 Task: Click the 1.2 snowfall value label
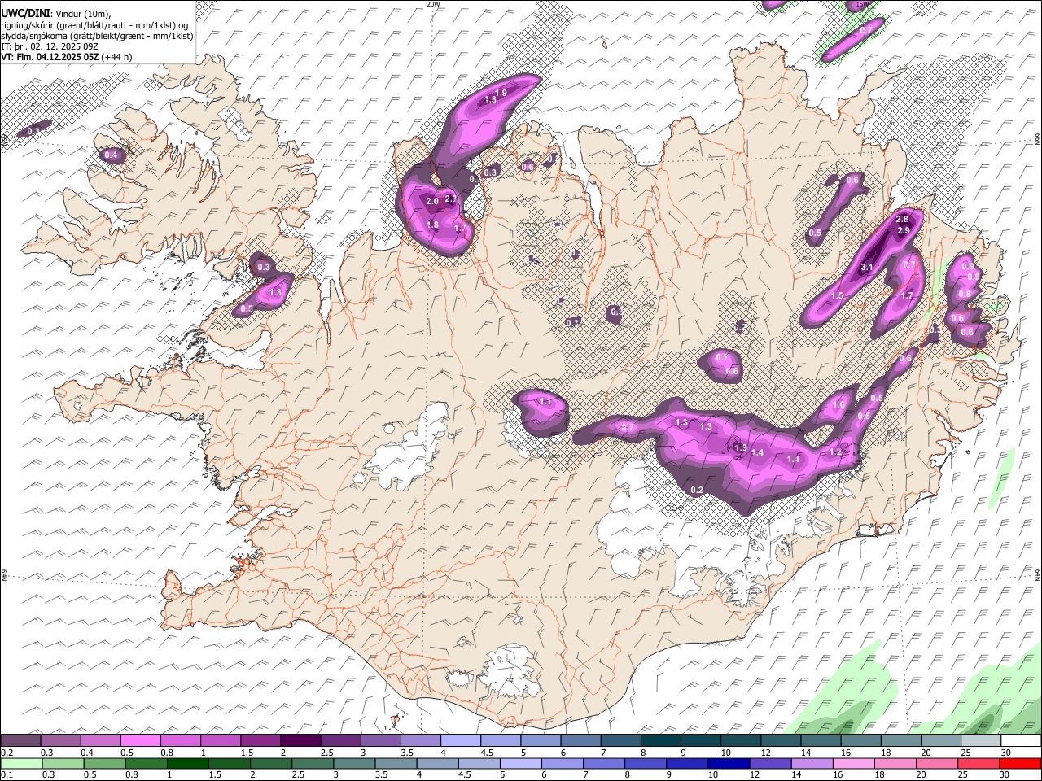tap(835, 452)
